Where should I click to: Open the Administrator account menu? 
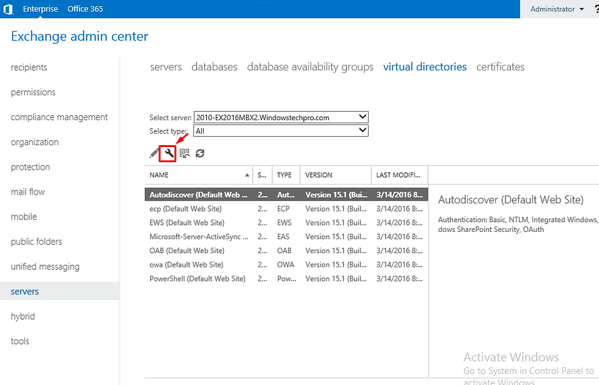(557, 9)
